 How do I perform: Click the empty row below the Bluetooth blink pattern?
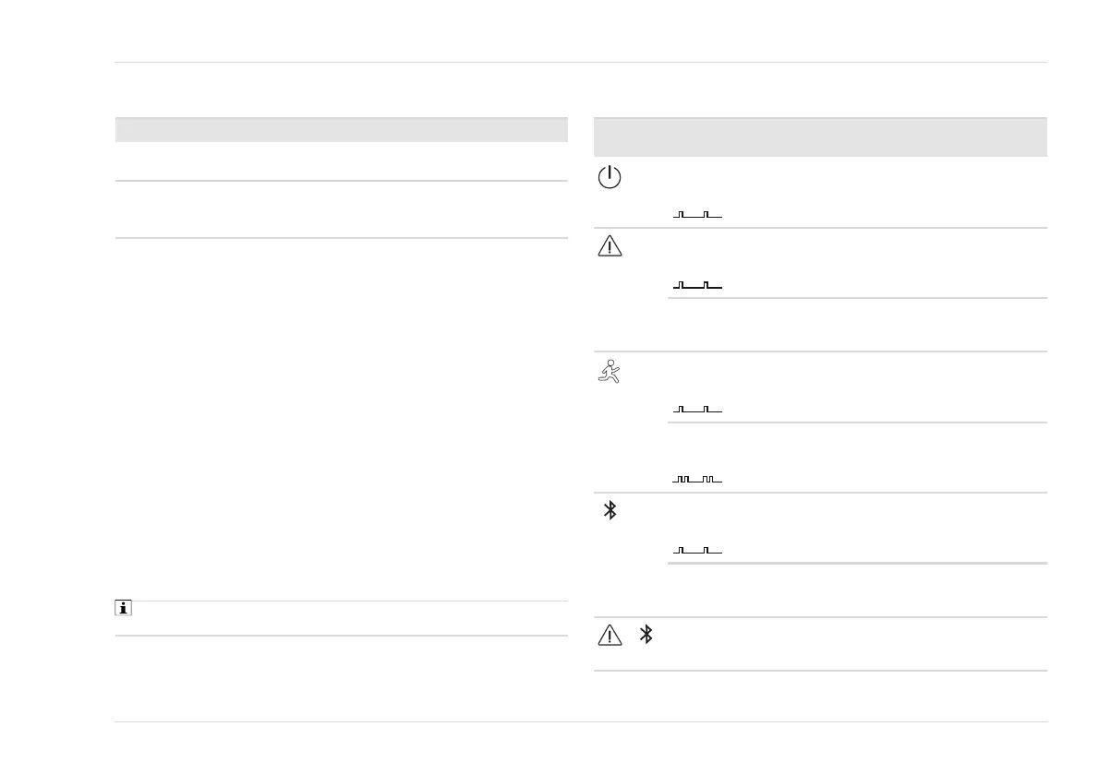[857, 589]
